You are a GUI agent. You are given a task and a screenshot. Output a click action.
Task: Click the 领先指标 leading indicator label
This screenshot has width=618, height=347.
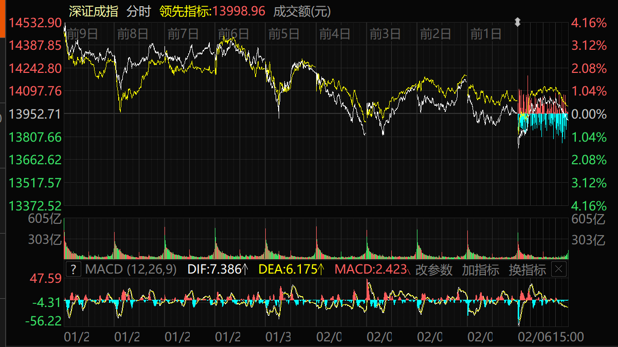185,11
